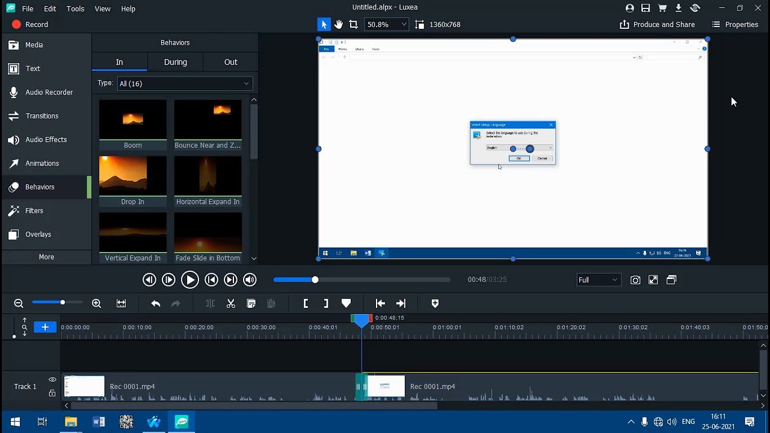770x433 pixels.
Task: Open the File menu
Action: [x=28, y=8]
